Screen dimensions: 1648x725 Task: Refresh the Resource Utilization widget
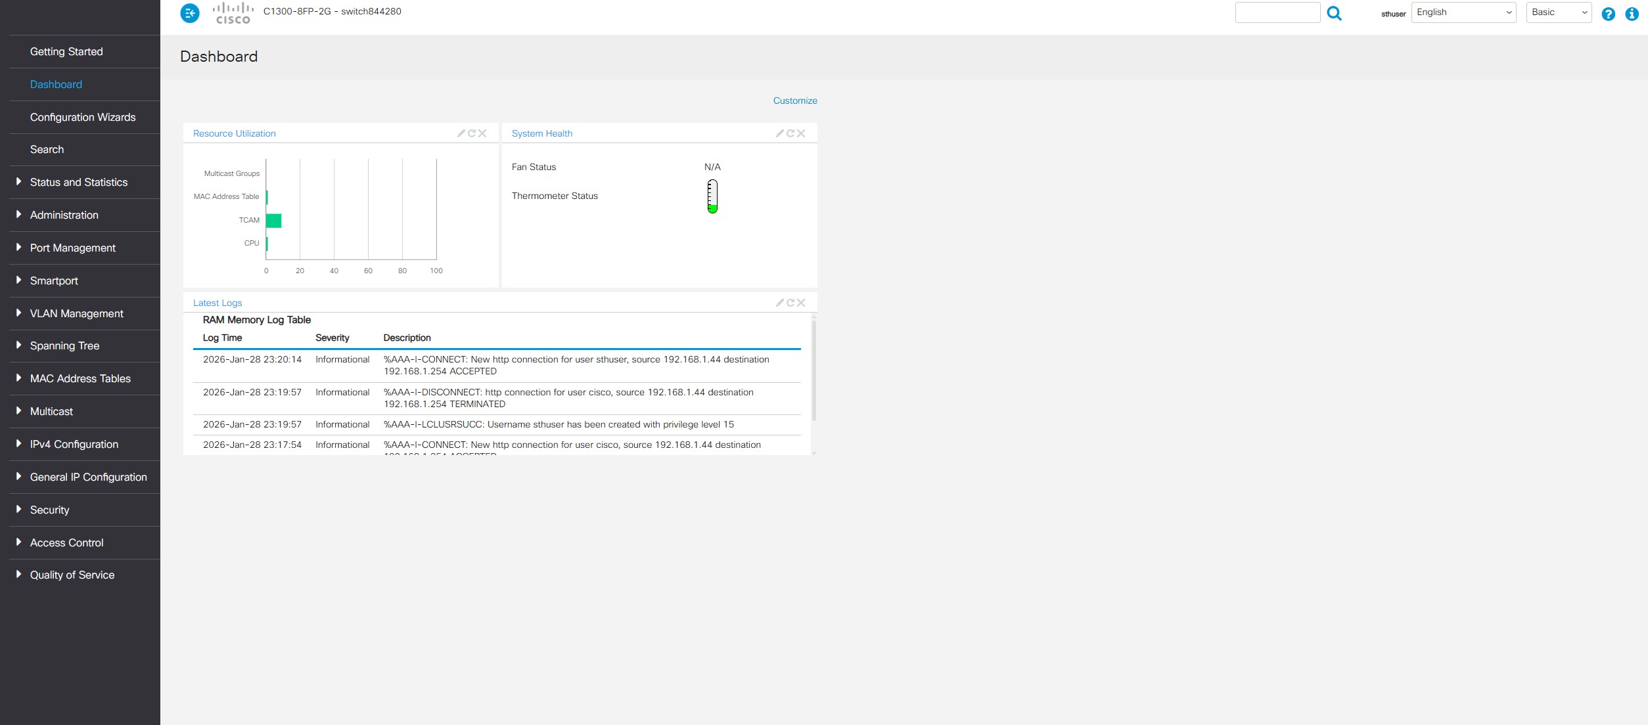[472, 133]
